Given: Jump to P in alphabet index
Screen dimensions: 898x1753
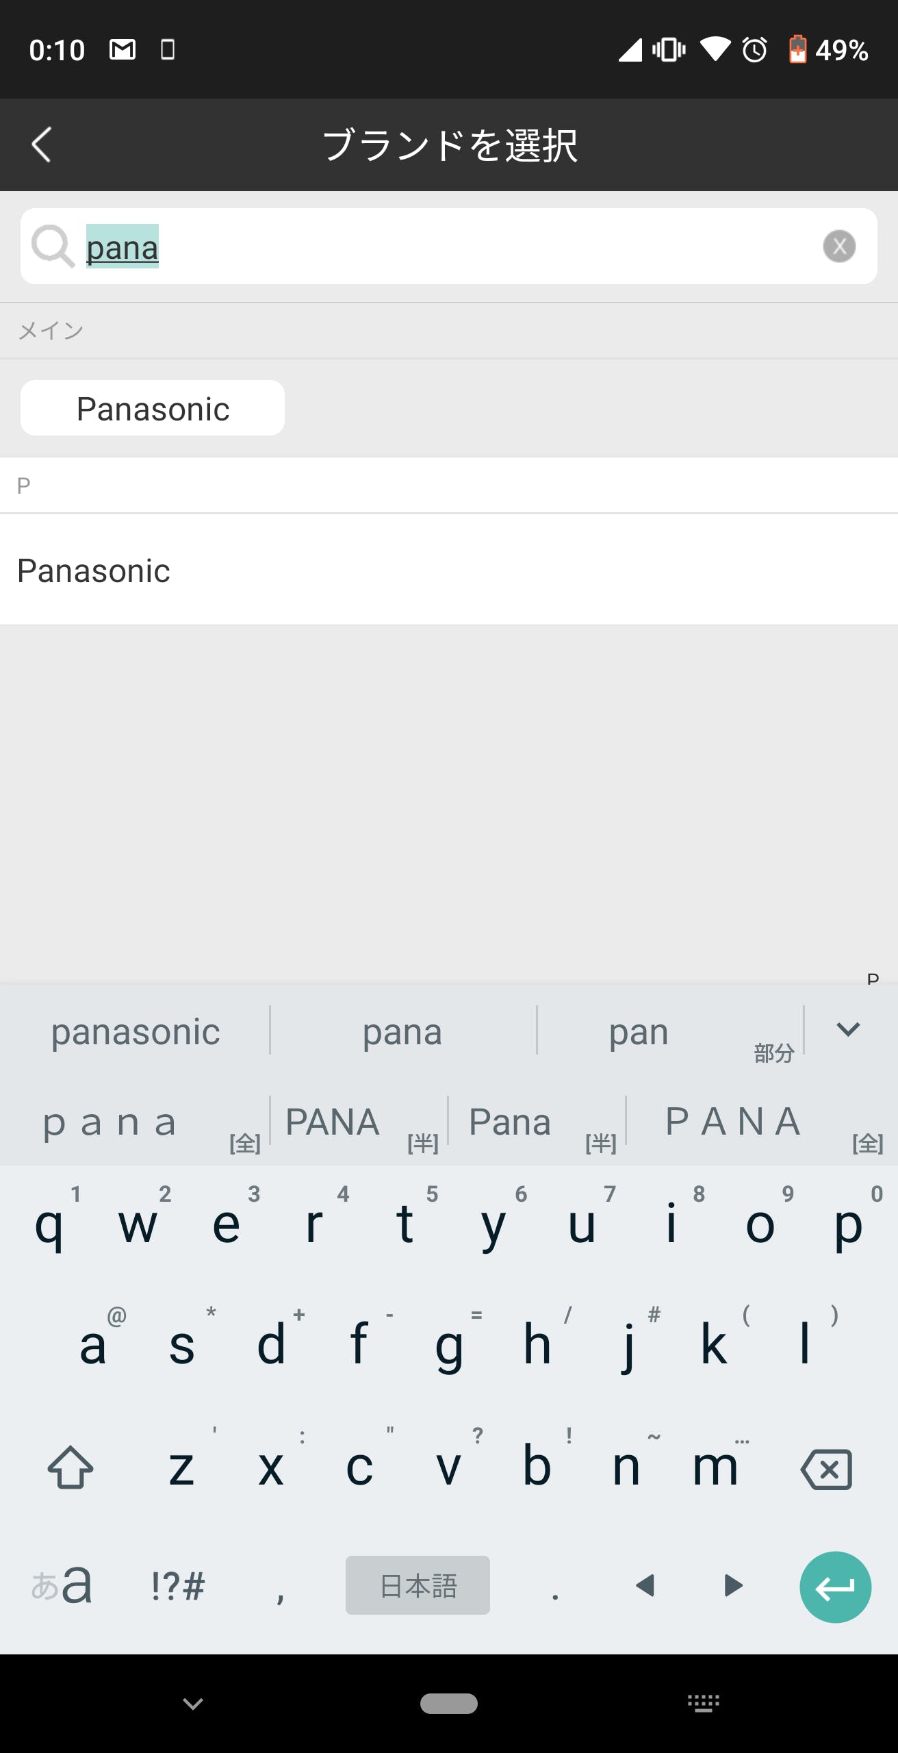Looking at the screenshot, I should coord(873,979).
